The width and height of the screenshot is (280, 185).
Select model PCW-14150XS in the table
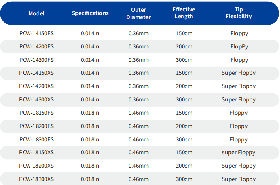(x=37, y=73)
